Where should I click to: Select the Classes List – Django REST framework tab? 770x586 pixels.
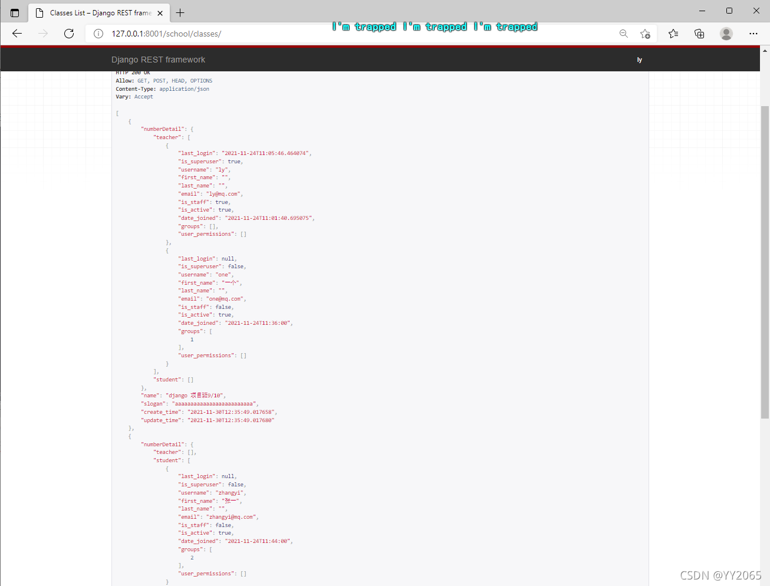99,12
